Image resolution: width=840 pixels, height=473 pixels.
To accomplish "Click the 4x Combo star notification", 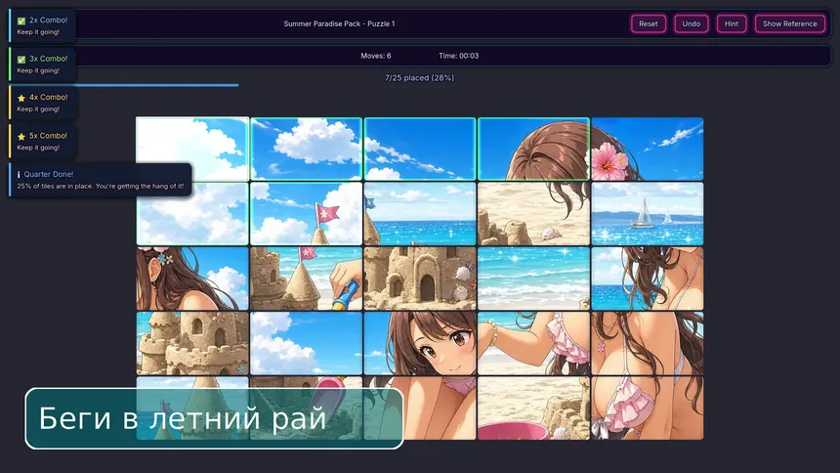I will point(42,103).
